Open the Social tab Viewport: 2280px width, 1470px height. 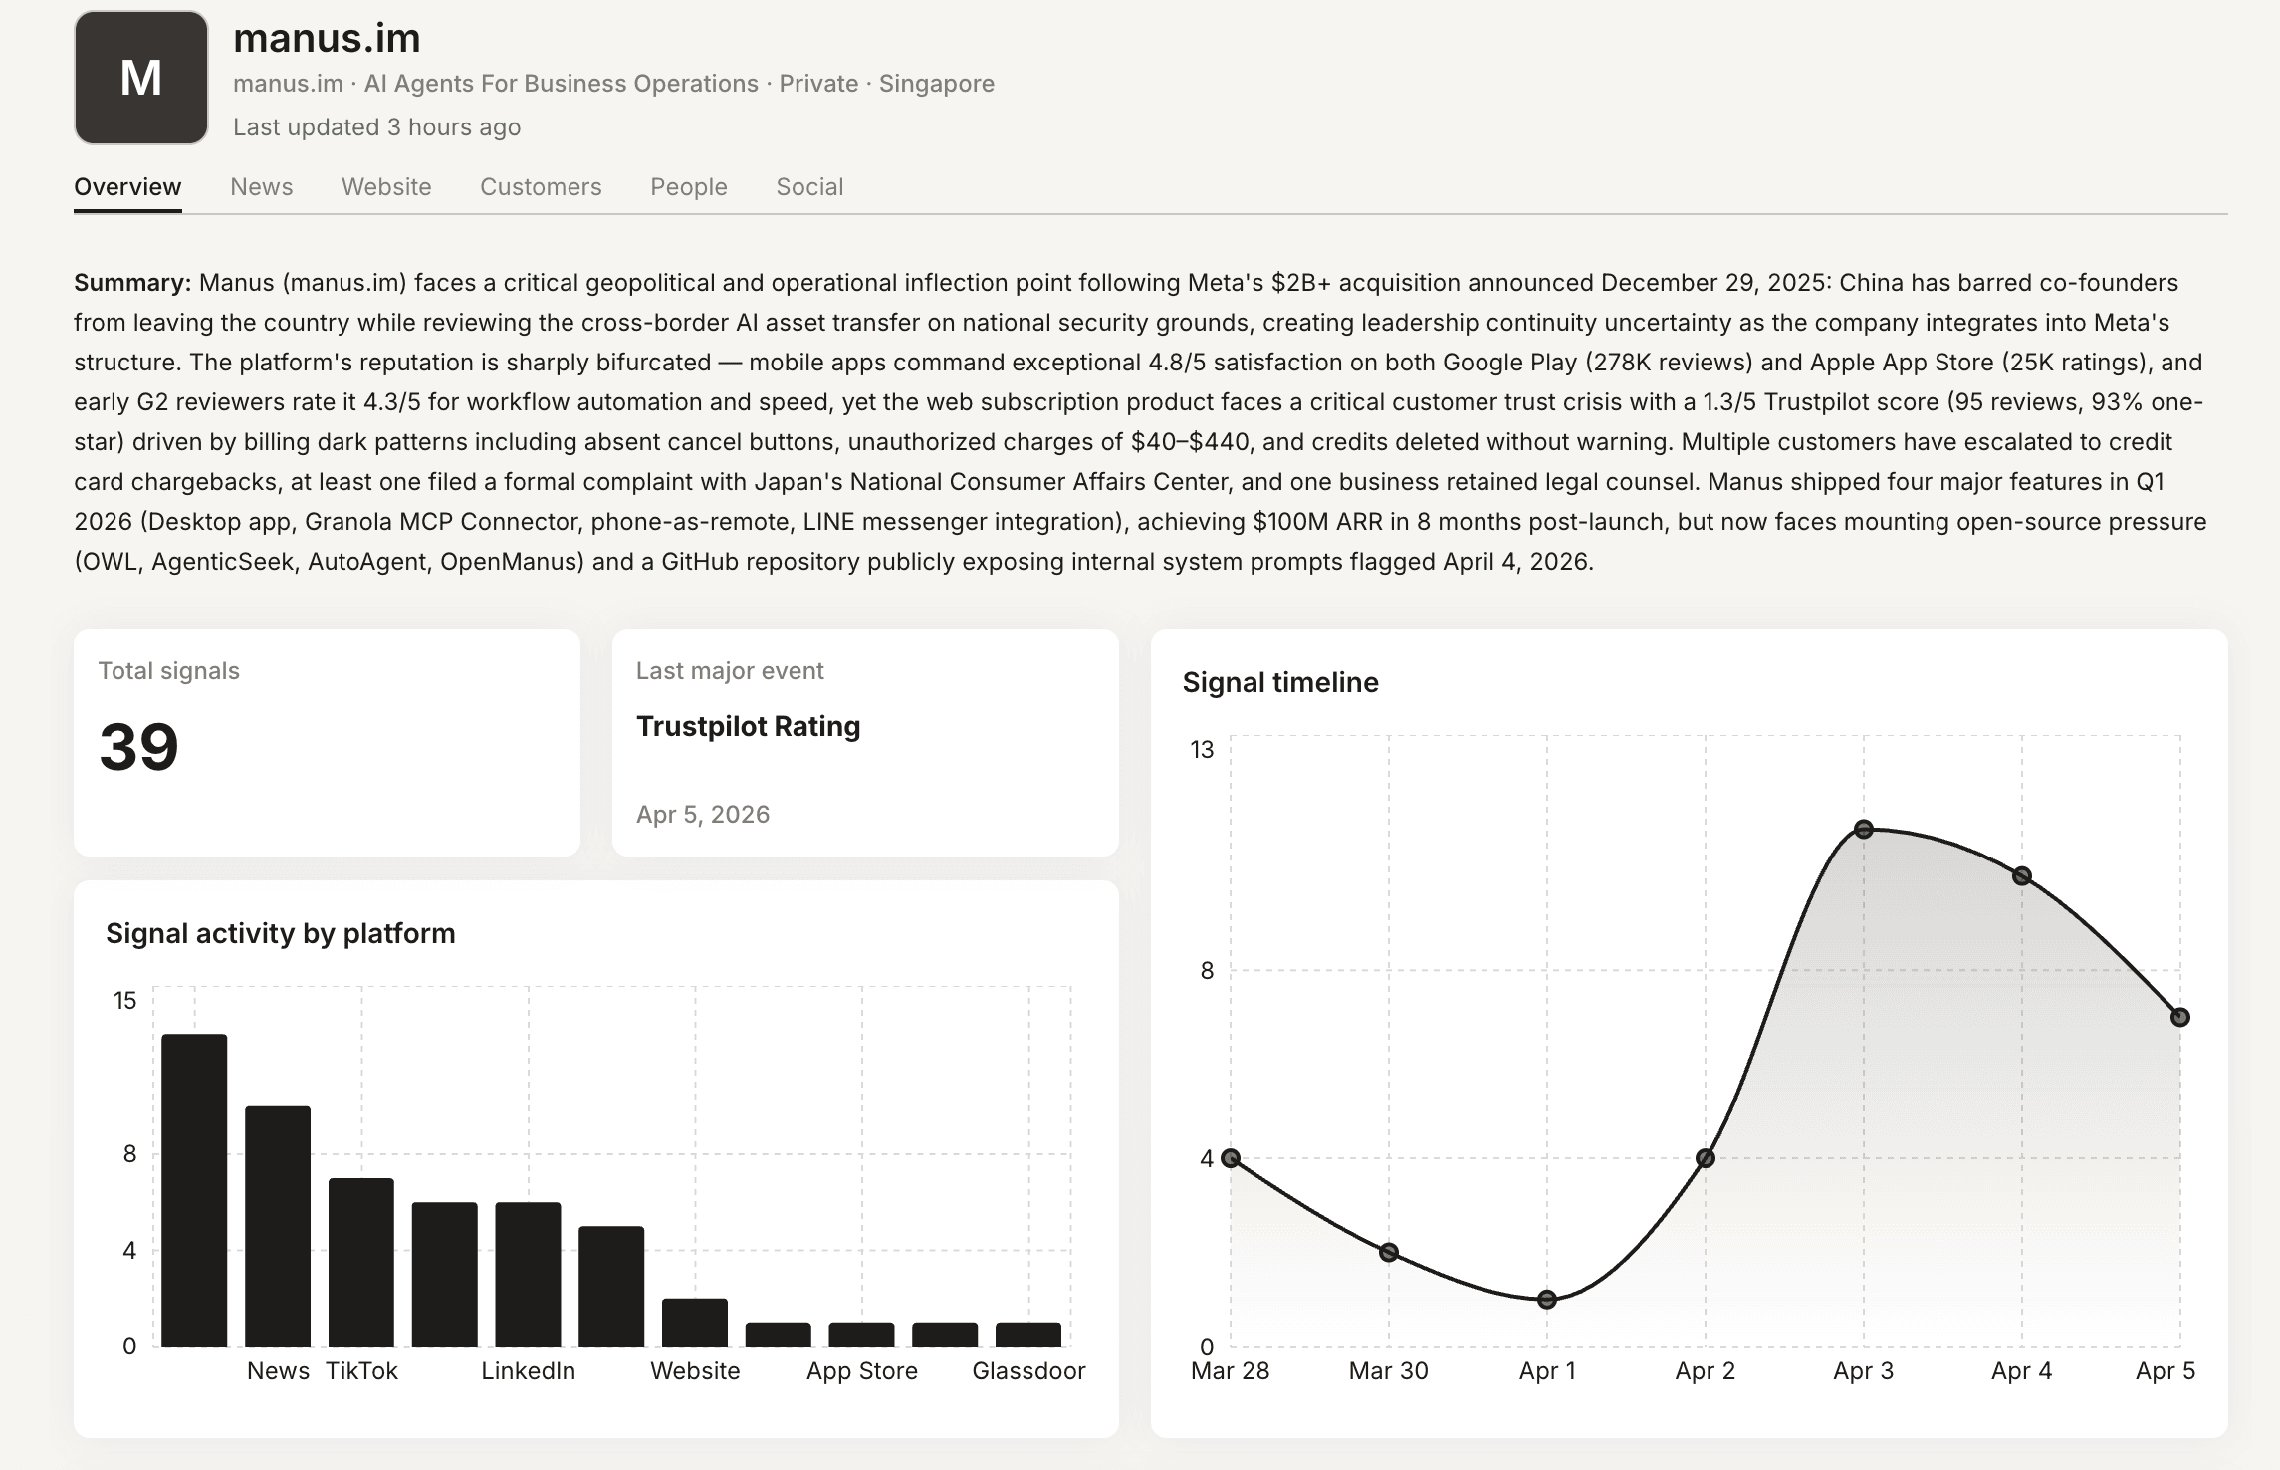[x=809, y=187]
